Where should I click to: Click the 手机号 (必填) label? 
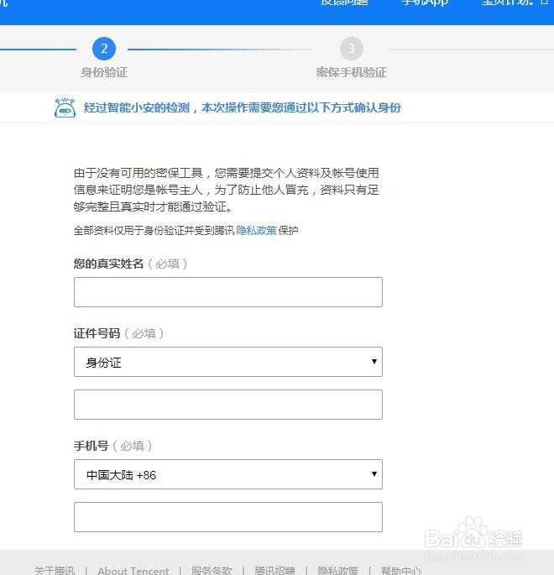point(113,446)
